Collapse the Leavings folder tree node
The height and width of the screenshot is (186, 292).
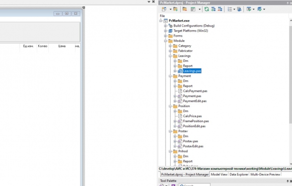click(x=170, y=56)
